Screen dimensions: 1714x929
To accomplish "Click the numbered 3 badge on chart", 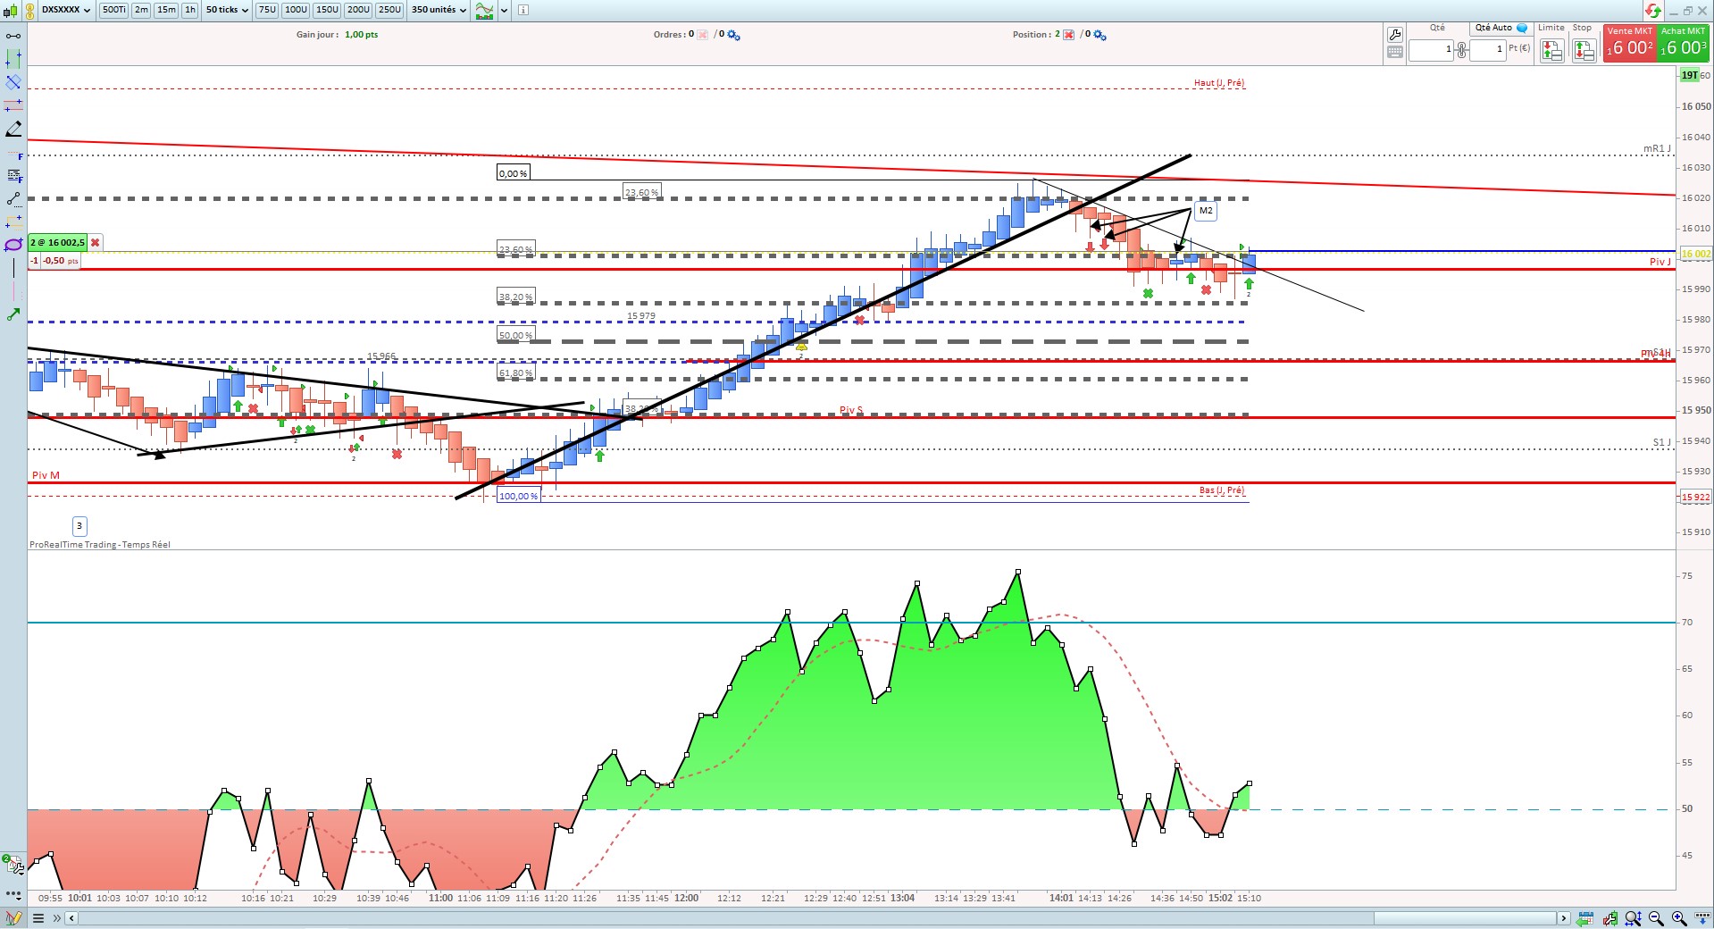I will tap(79, 526).
